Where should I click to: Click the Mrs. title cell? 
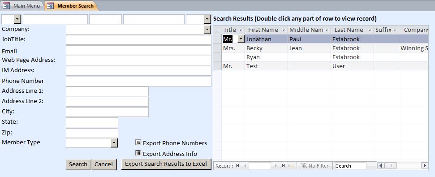click(233, 48)
